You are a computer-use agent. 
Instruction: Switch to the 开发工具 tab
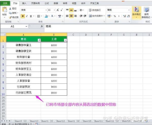coord(94,3)
